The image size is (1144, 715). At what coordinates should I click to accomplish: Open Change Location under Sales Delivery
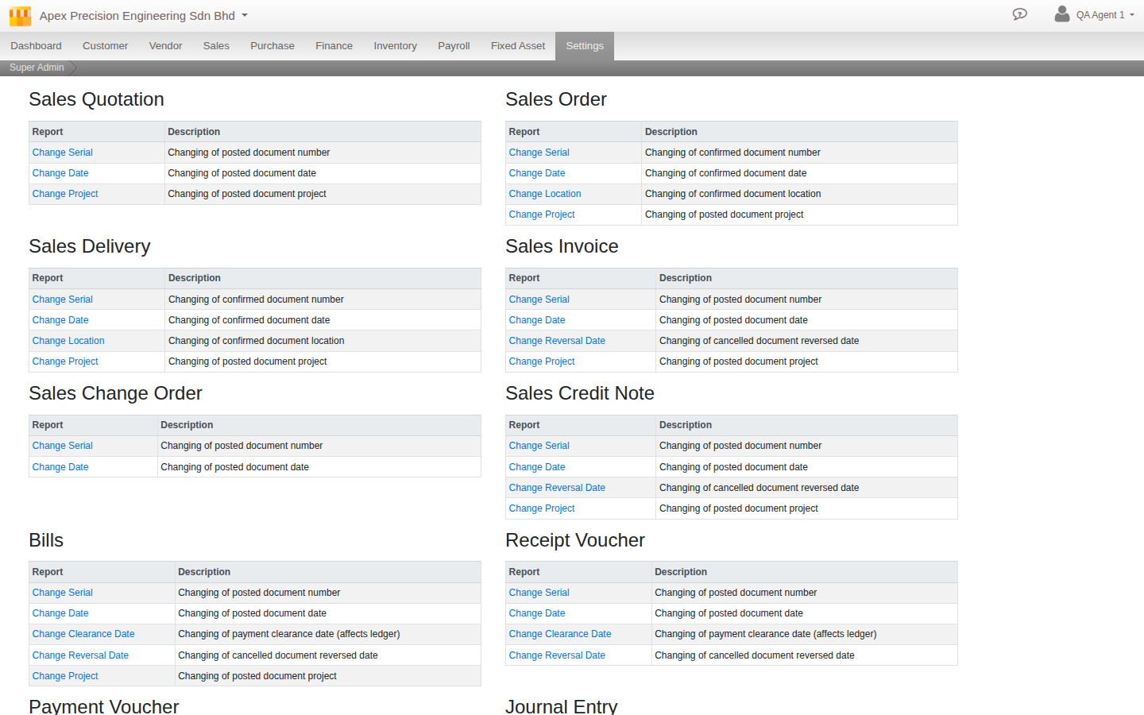(x=68, y=341)
